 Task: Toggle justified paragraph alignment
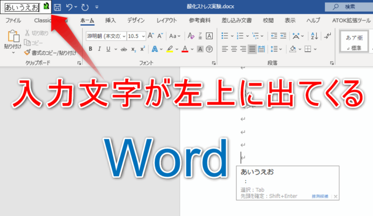tap(253, 49)
